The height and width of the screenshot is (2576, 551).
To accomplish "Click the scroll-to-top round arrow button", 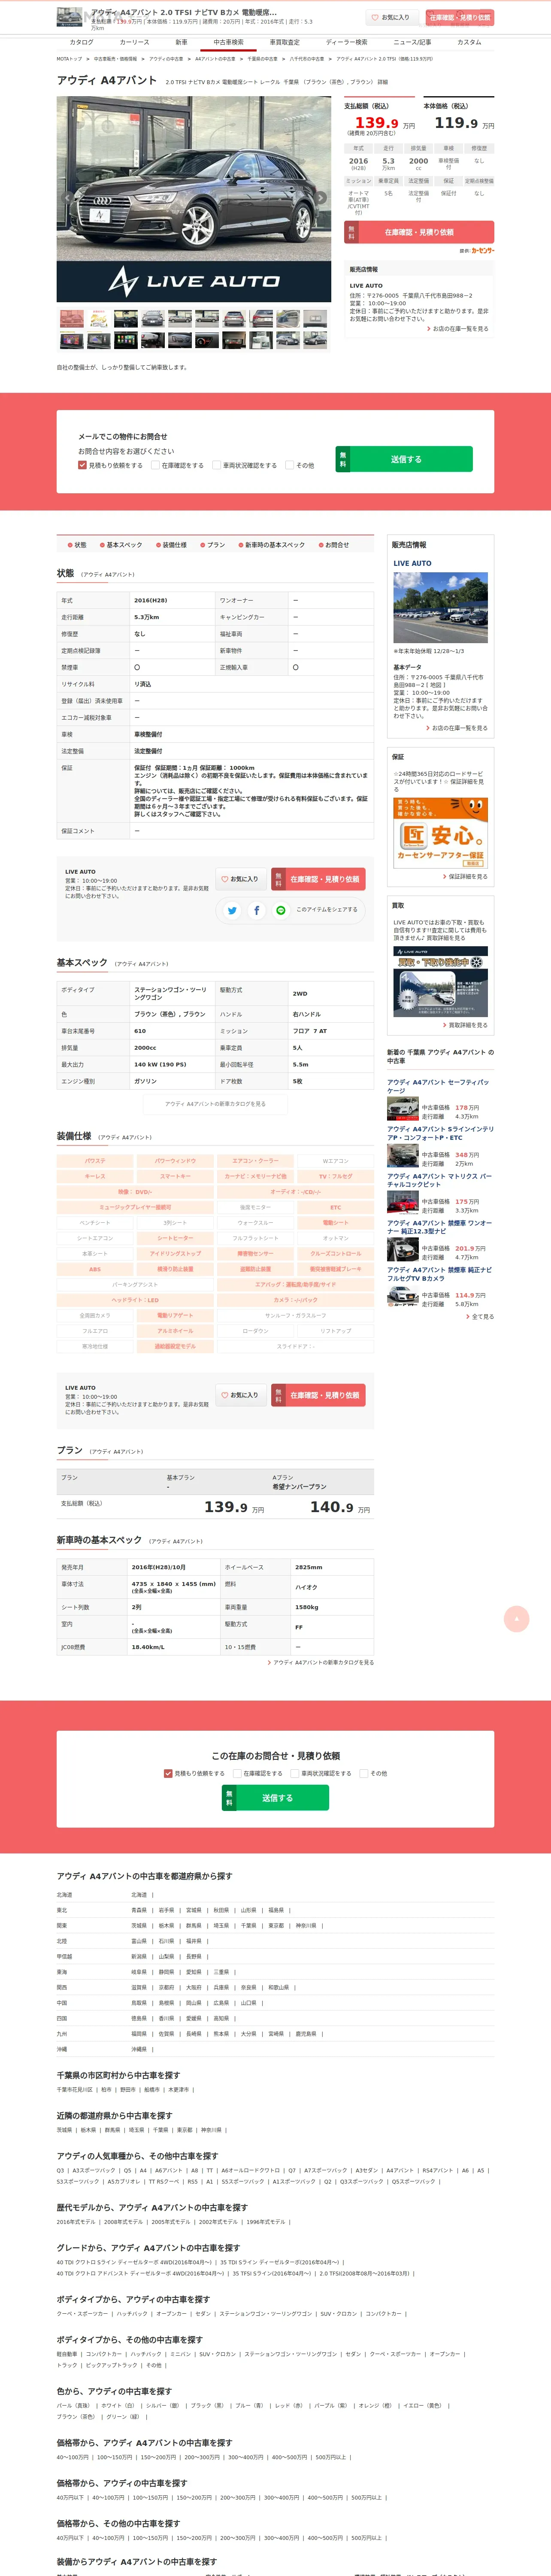I will [516, 1618].
